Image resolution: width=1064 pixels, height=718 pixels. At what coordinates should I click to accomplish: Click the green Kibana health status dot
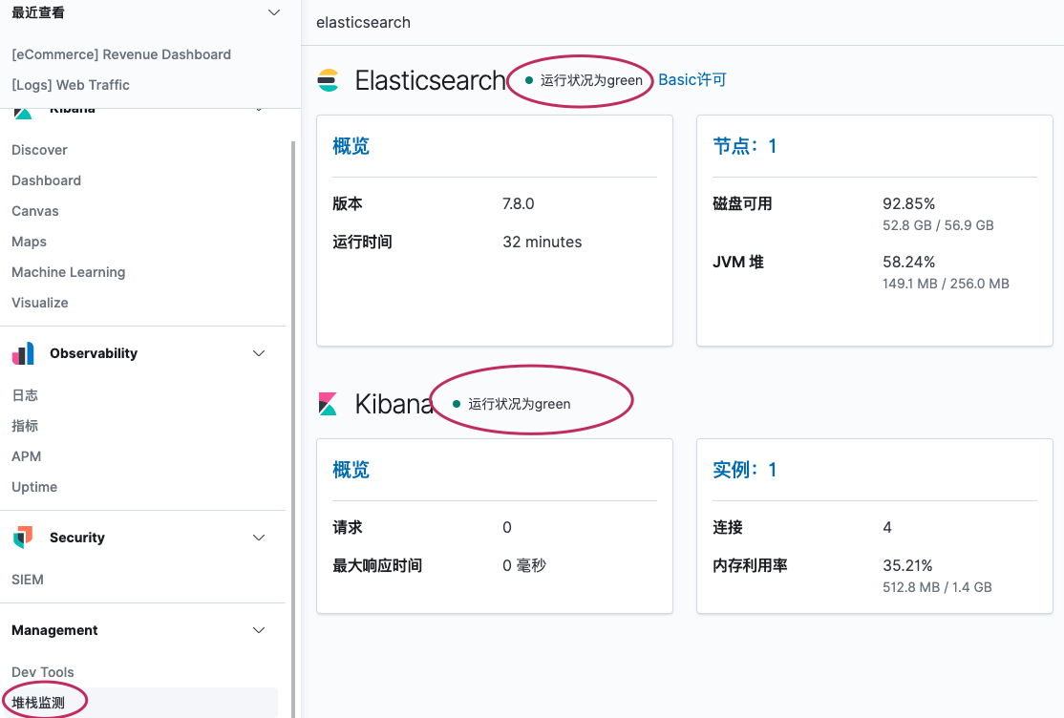[x=455, y=403]
